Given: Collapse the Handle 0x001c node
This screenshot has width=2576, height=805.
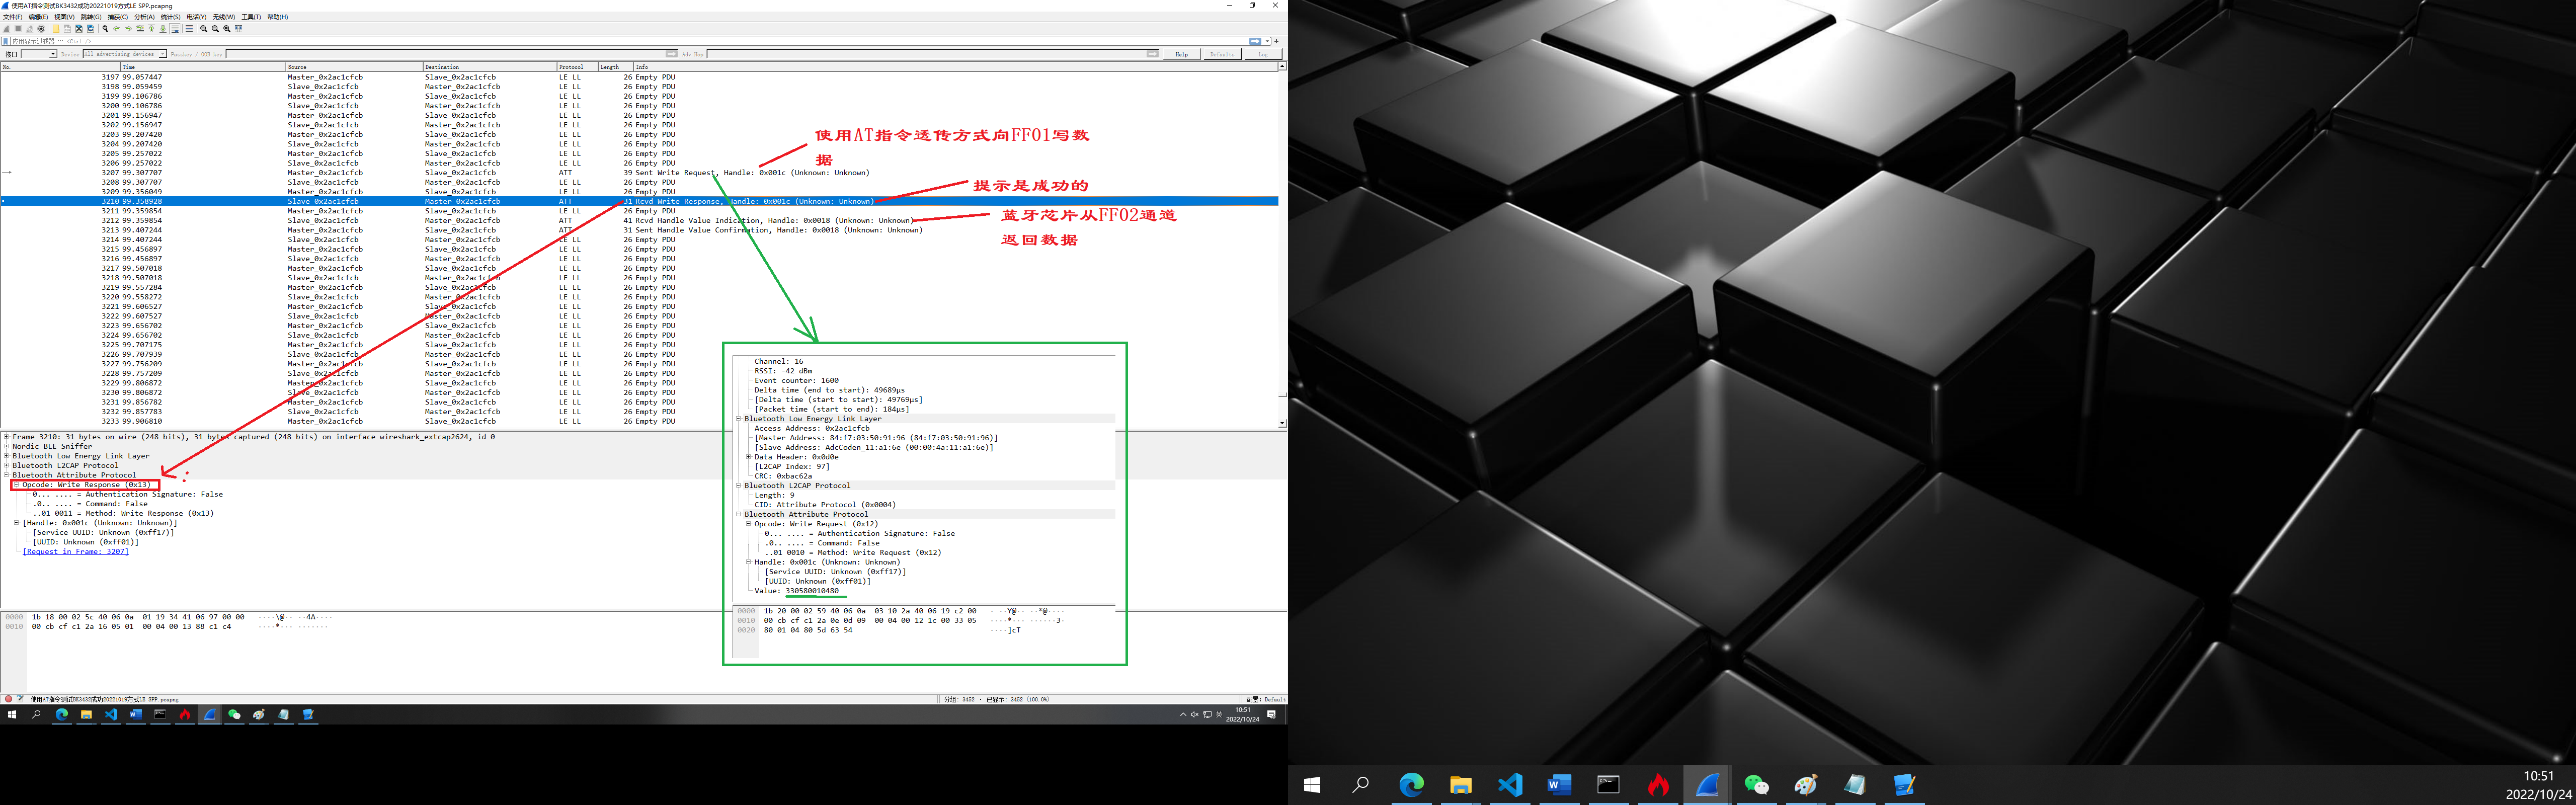Looking at the screenshot, I should [x=16, y=523].
